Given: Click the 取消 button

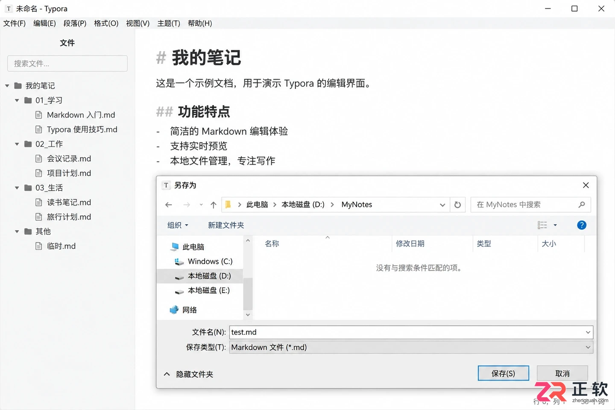Looking at the screenshot, I should [562, 373].
